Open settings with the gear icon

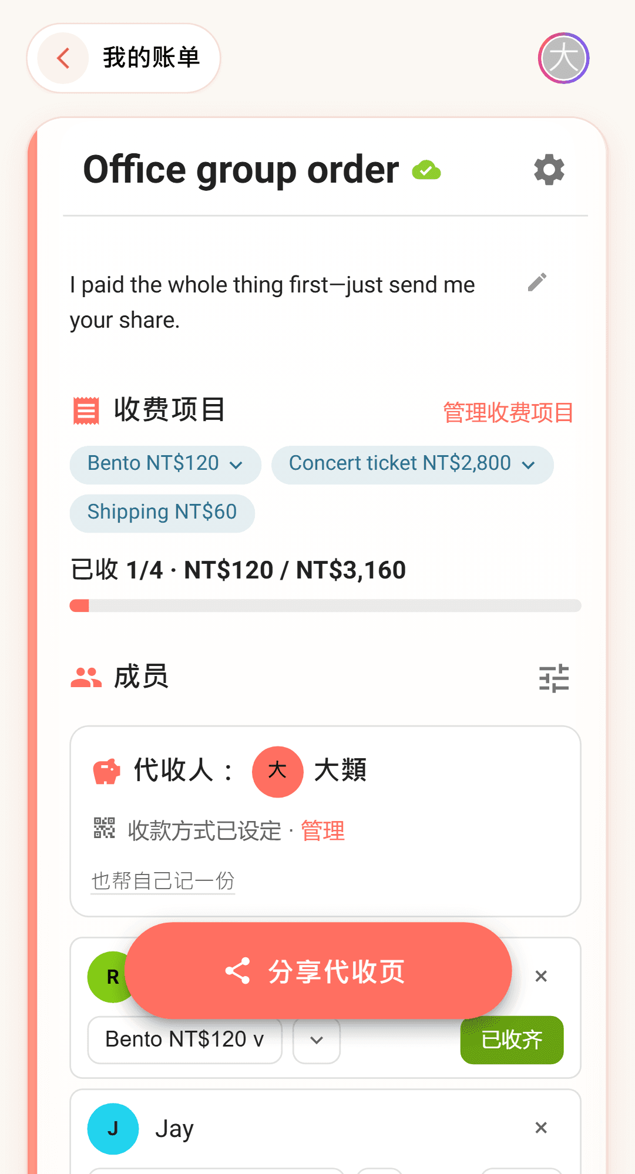pyautogui.click(x=549, y=170)
